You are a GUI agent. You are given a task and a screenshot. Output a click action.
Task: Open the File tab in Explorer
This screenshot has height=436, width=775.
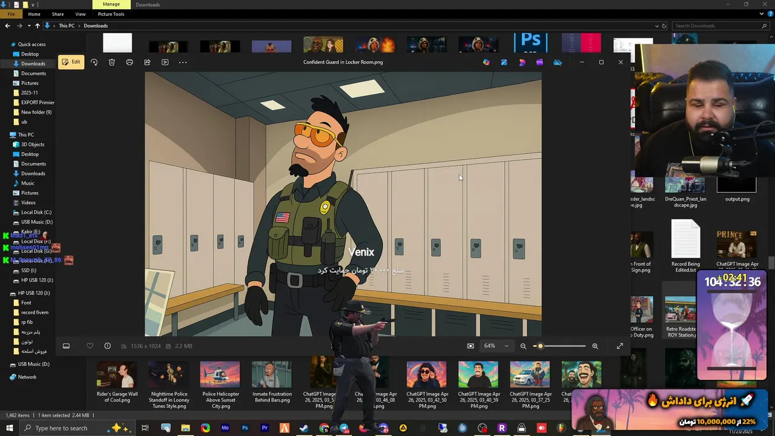[x=11, y=14]
